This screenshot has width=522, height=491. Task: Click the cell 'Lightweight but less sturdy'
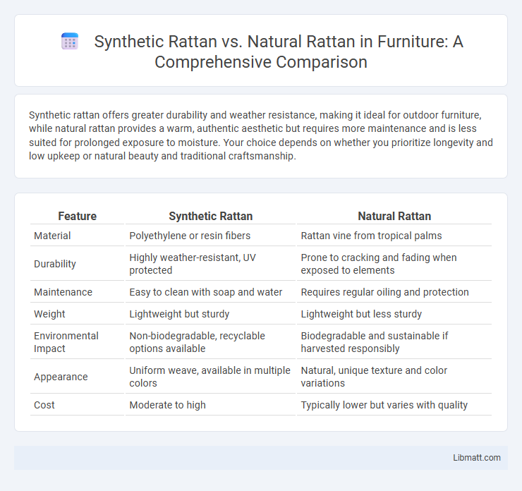click(361, 314)
